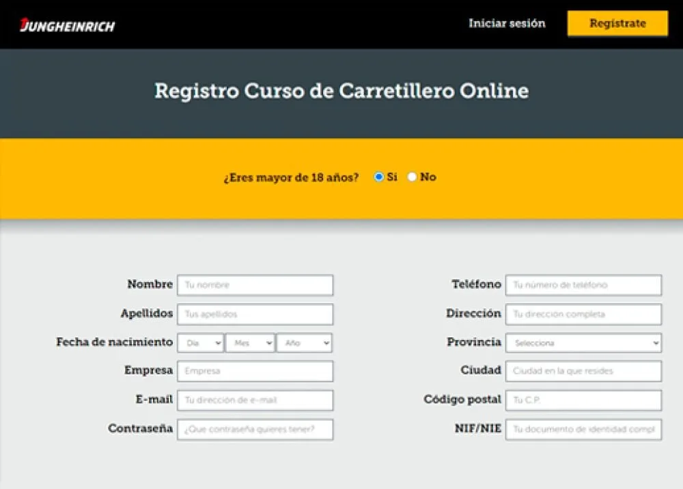The width and height of the screenshot is (683, 489).
Task: Select the No radio option
Action: 412,177
